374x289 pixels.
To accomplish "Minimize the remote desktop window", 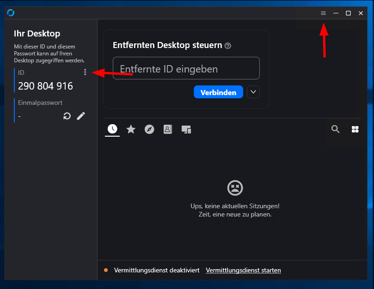I will click(x=336, y=13).
